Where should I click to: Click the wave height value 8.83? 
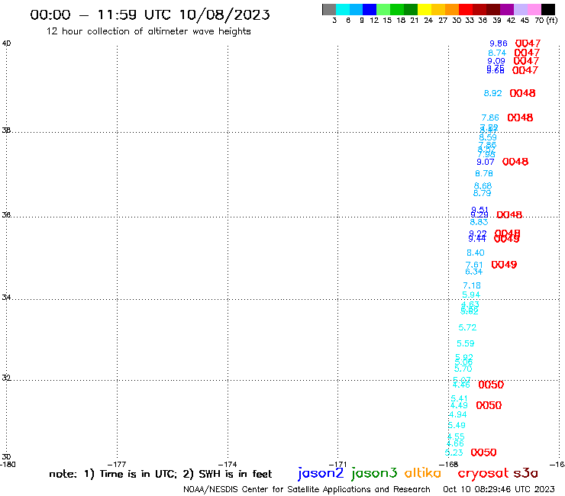tap(479, 222)
